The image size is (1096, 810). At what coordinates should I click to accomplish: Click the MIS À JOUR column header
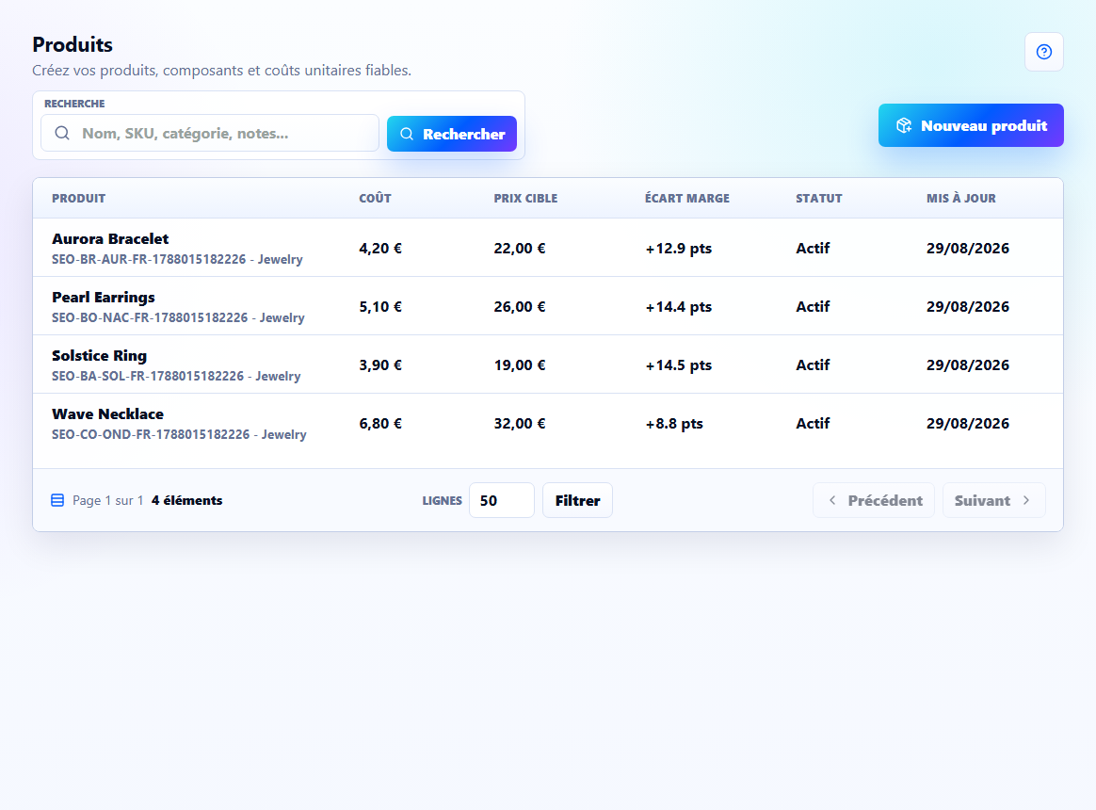tap(961, 199)
